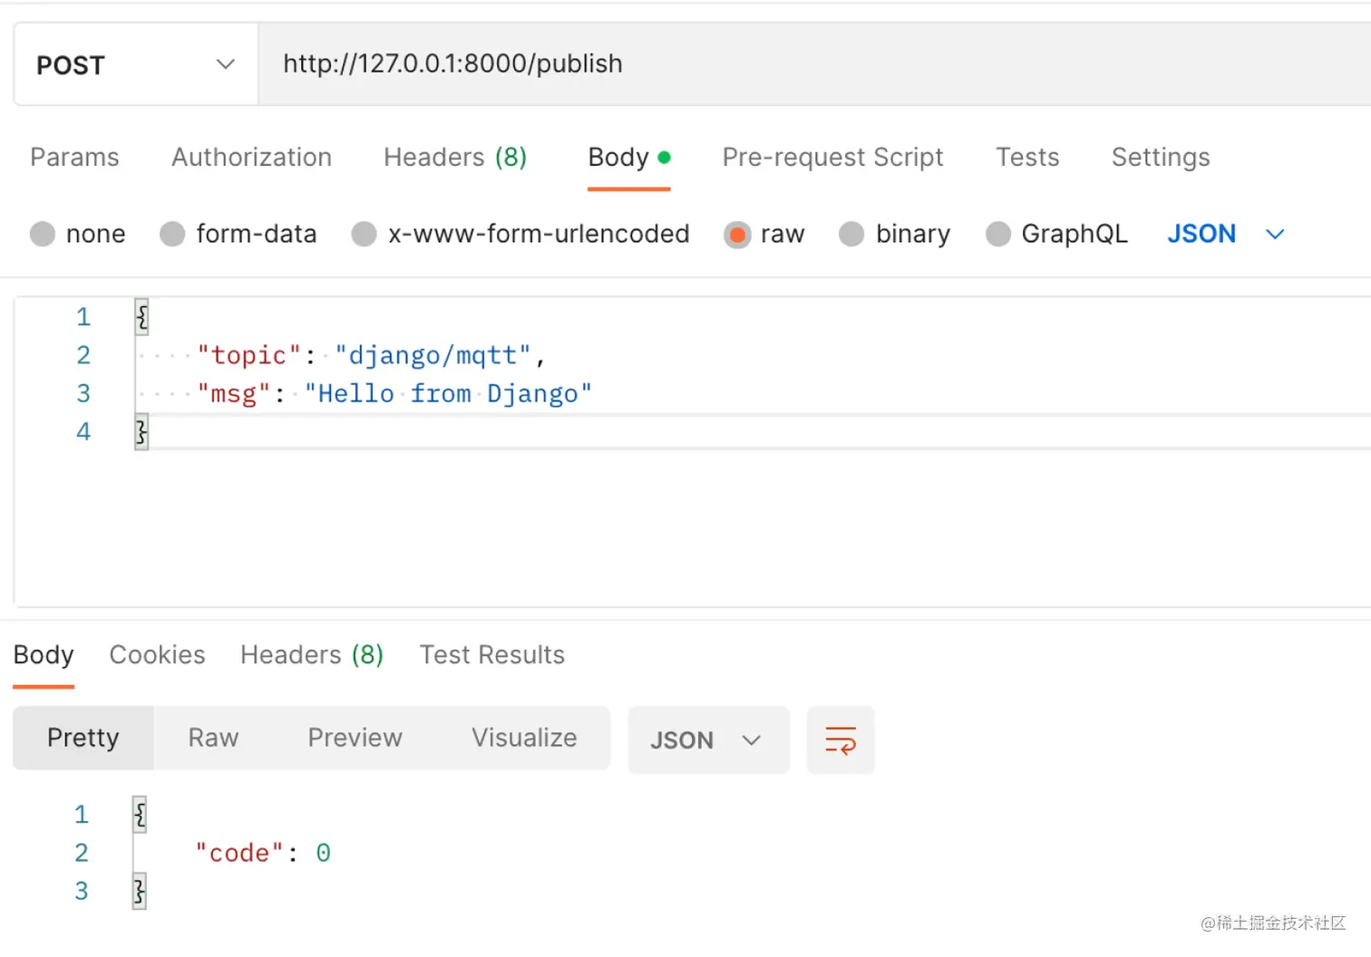Click the word wrap icon in the response toolbar
The height and width of the screenshot is (957, 1371).
tap(840, 740)
